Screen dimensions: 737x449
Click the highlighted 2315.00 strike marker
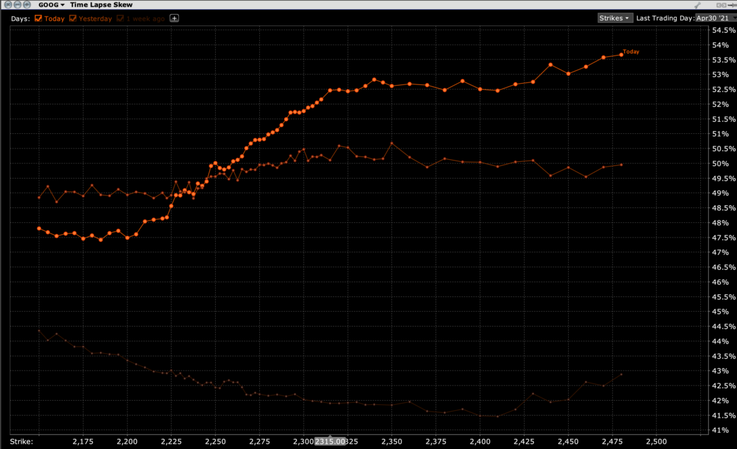(x=330, y=442)
